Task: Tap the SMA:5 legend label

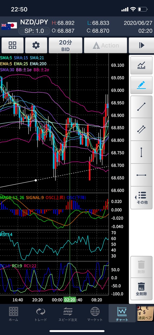Action: pos(6,58)
